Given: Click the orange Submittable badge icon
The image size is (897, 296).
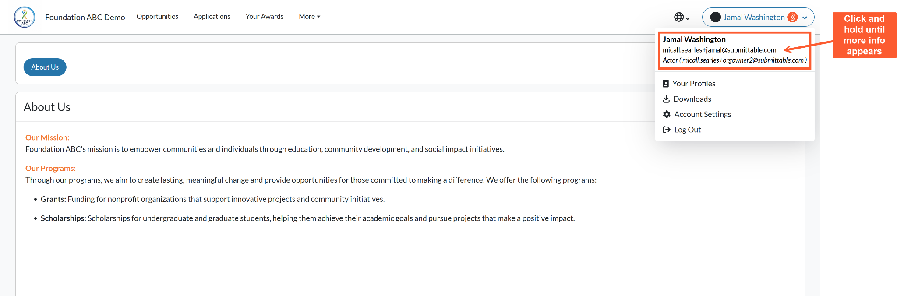Looking at the screenshot, I should coord(792,17).
